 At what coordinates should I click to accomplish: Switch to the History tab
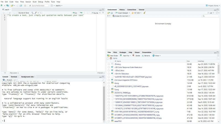click(x=122, y=10)
